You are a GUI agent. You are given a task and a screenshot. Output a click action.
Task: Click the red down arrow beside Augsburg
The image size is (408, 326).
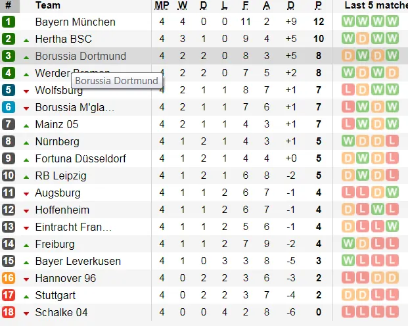pyautogui.click(x=26, y=194)
